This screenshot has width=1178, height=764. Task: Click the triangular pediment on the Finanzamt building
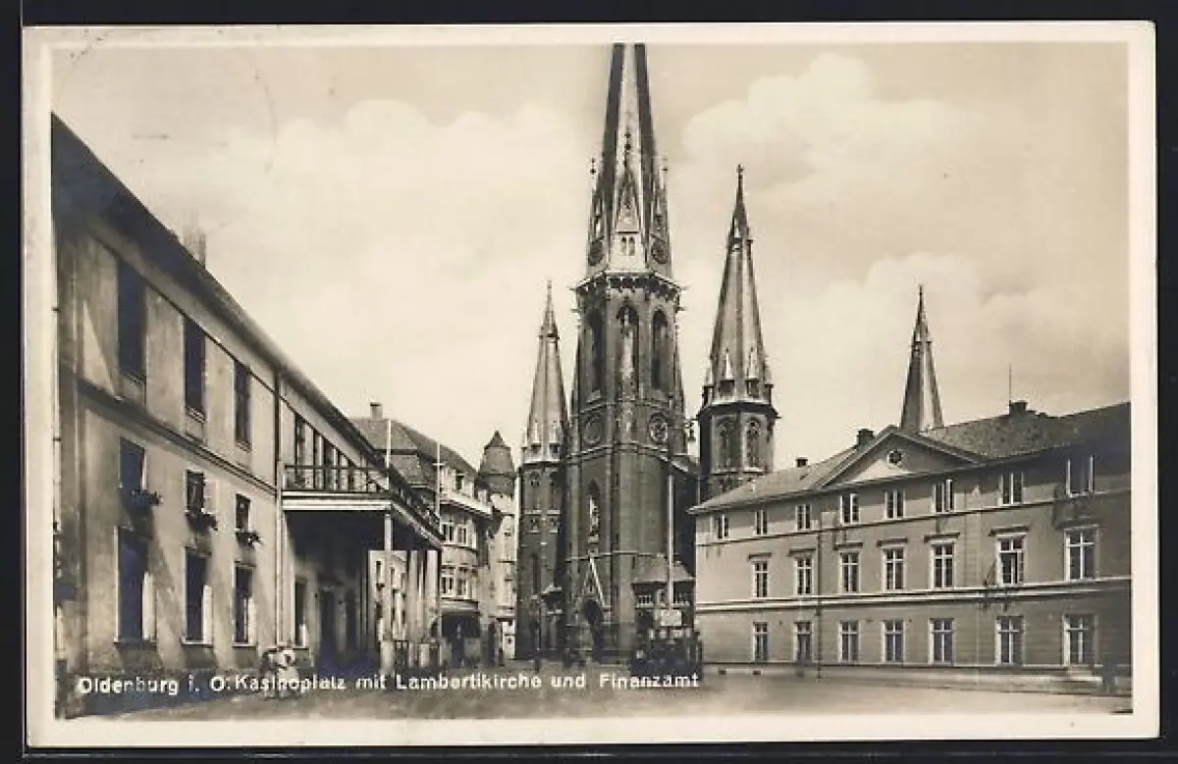pos(891,457)
